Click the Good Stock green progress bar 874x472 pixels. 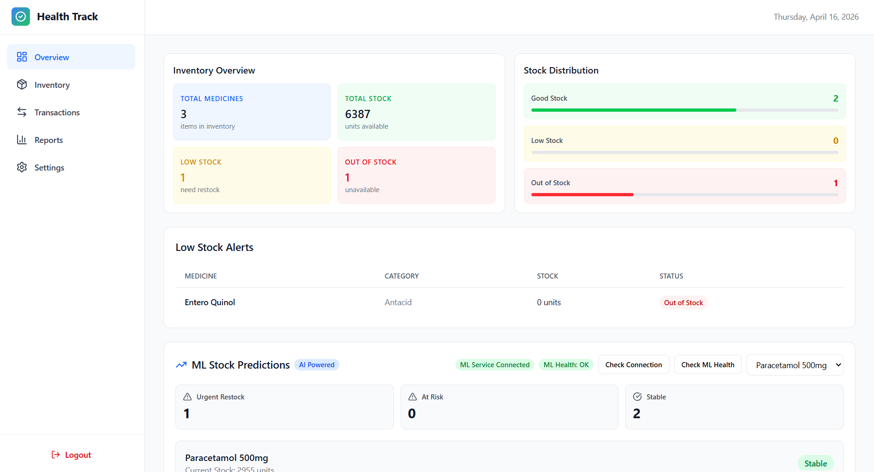[633, 110]
